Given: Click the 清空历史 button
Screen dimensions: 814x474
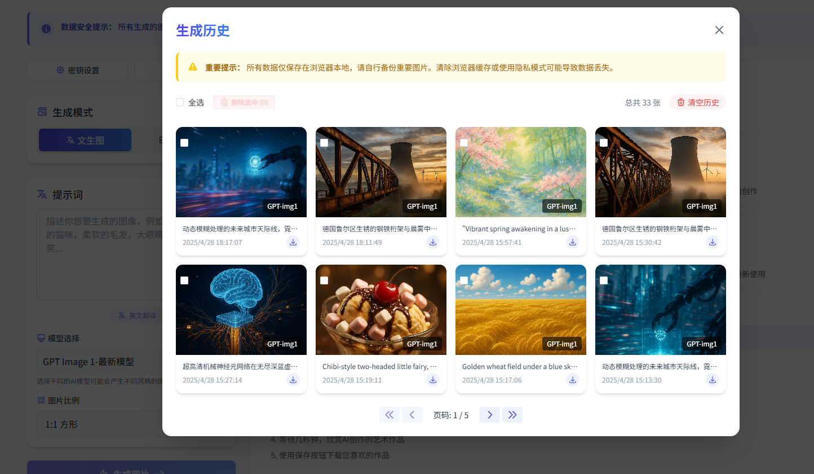Looking at the screenshot, I should tap(698, 102).
